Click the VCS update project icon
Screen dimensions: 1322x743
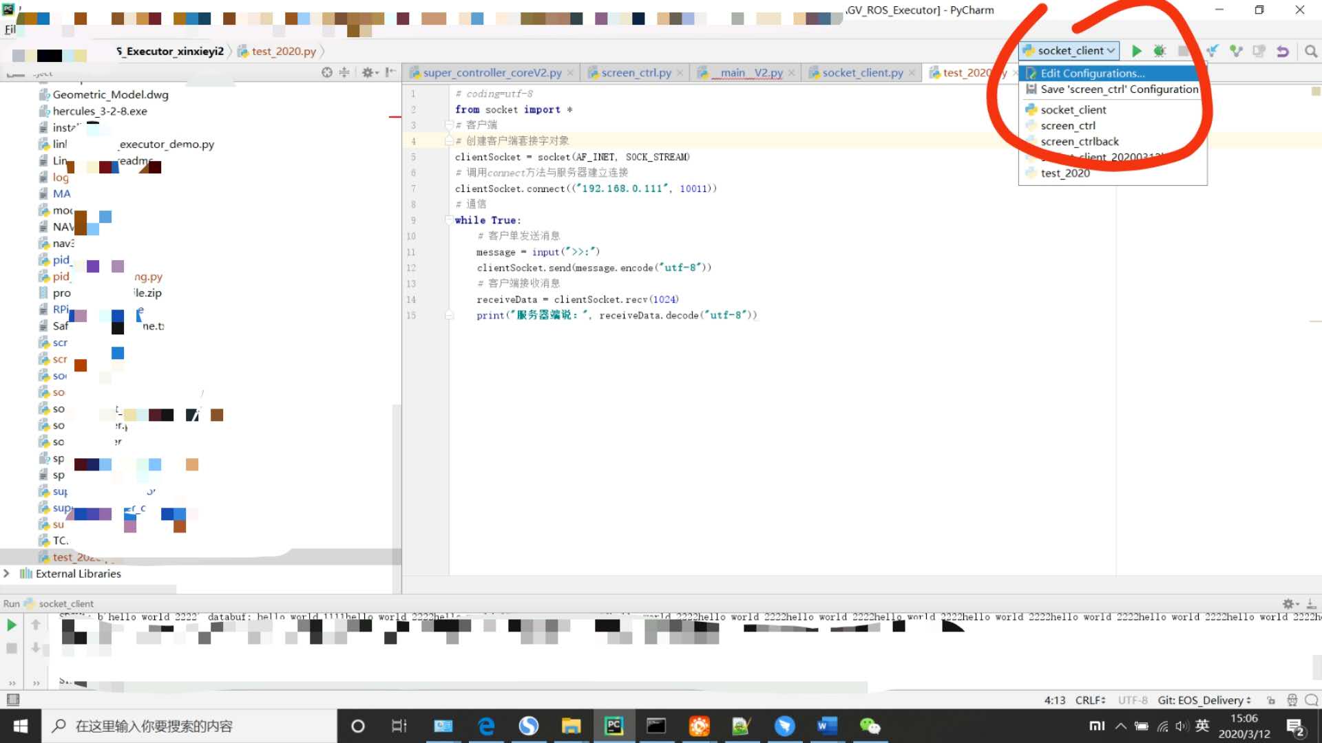[x=1213, y=51]
